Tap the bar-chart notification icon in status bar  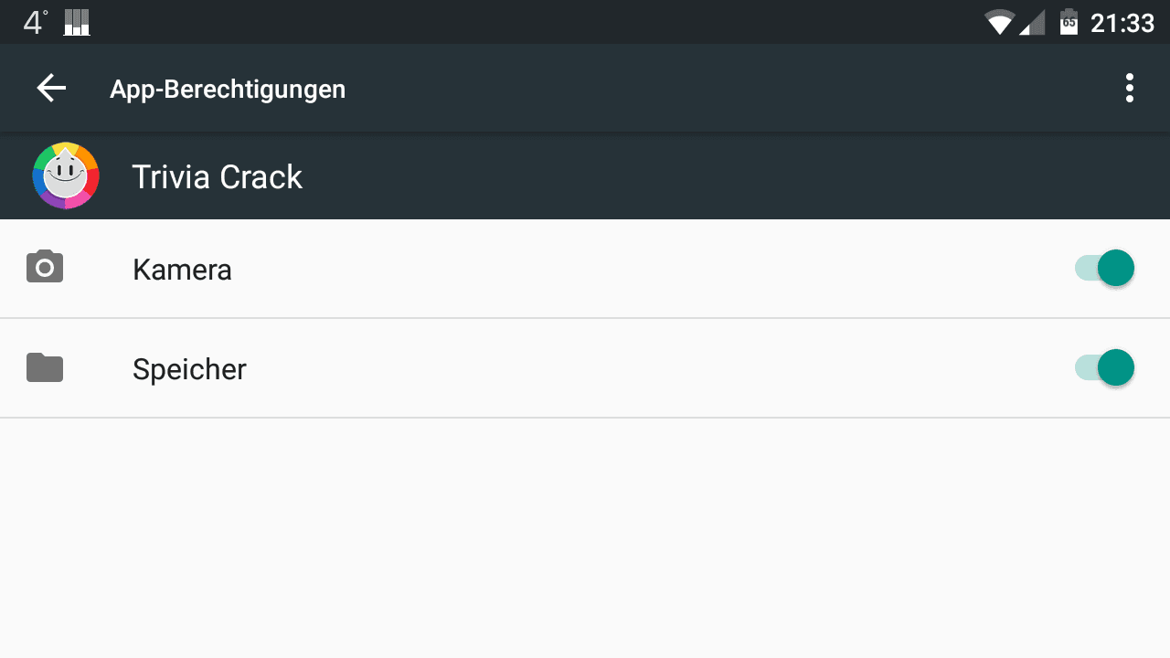click(x=77, y=22)
